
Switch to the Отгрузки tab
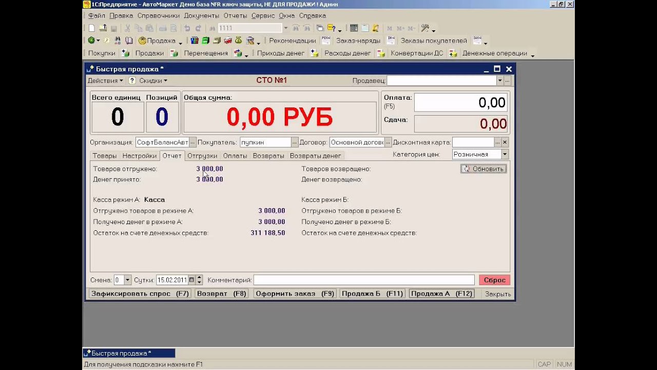[202, 156]
